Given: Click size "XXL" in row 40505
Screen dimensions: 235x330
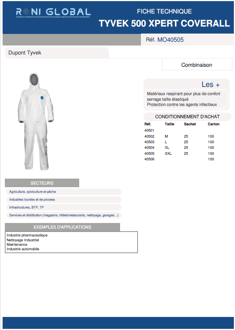Looking at the screenshot, I should 168,154.
